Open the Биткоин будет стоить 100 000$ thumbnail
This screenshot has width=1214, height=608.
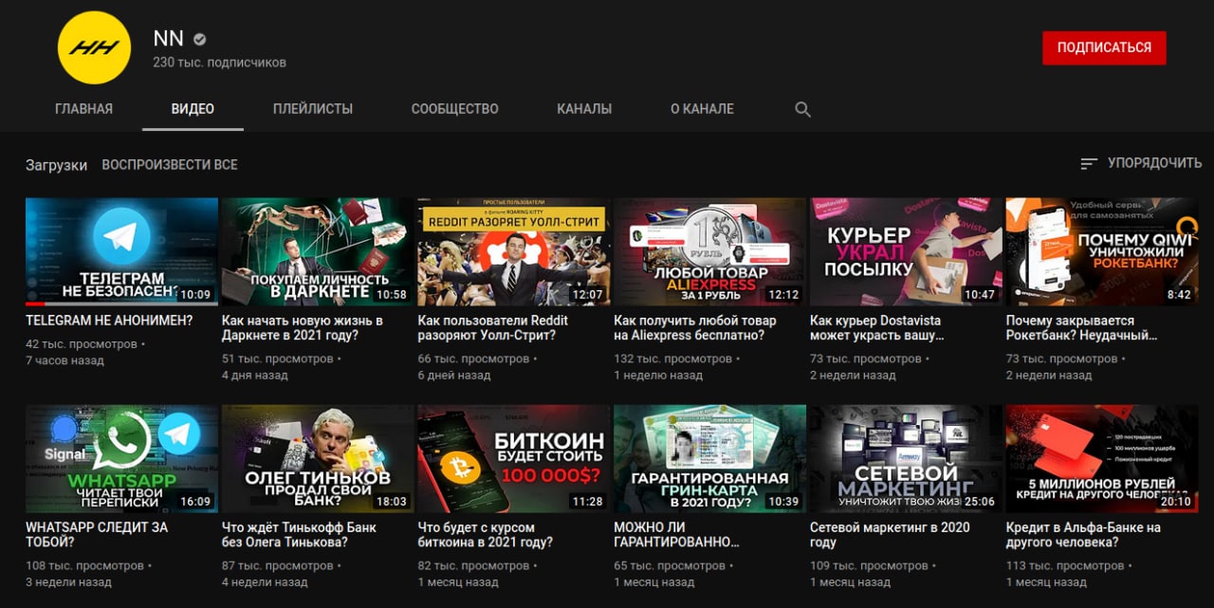pyautogui.click(x=514, y=459)
